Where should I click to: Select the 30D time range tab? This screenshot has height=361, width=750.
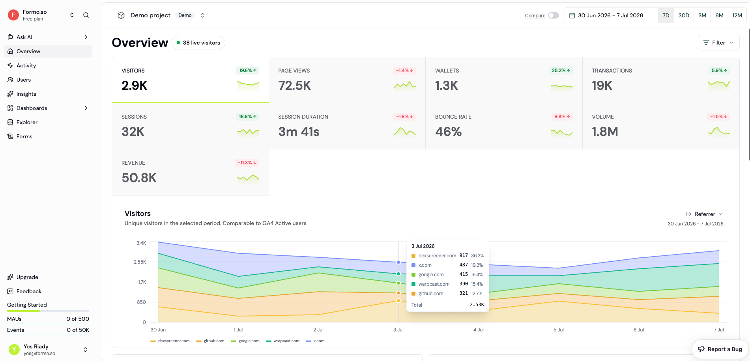[684, 15]
